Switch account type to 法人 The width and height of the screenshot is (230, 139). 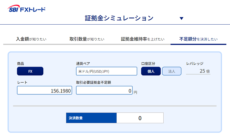click(172, 71)
